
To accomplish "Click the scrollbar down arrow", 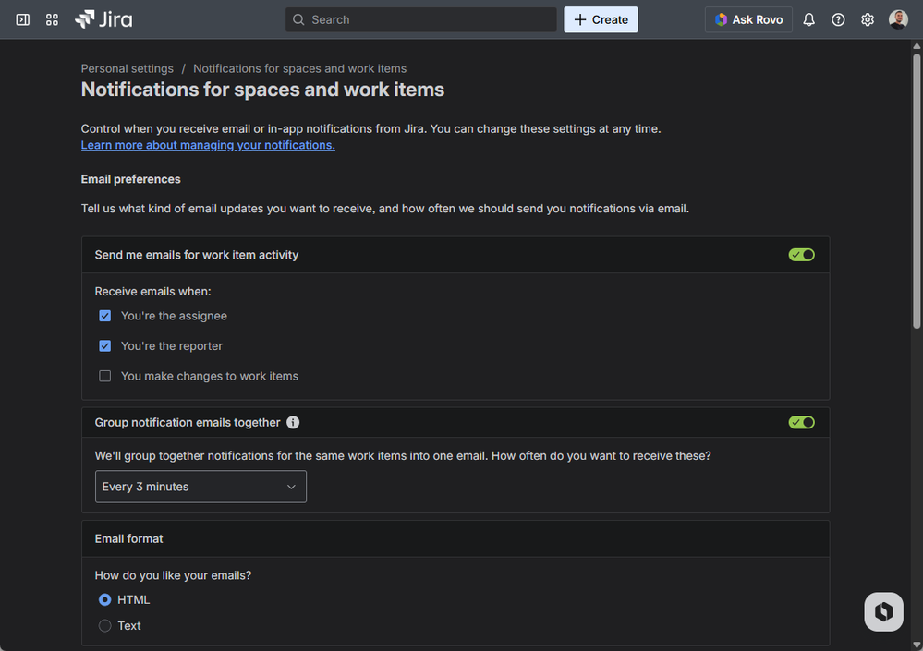I will [917, 645].
